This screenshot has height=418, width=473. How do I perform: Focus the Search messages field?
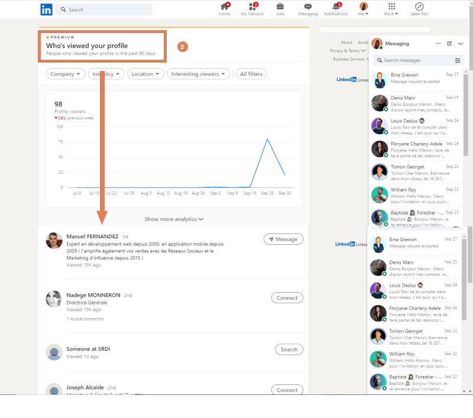click(419, 60)
